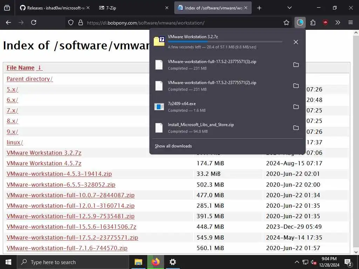Image resolution: width=359 pixels, height=269 pixels.
Task: Download VMware Workstation 3.2.7z link in listing
Action: [x=44, y=153]
